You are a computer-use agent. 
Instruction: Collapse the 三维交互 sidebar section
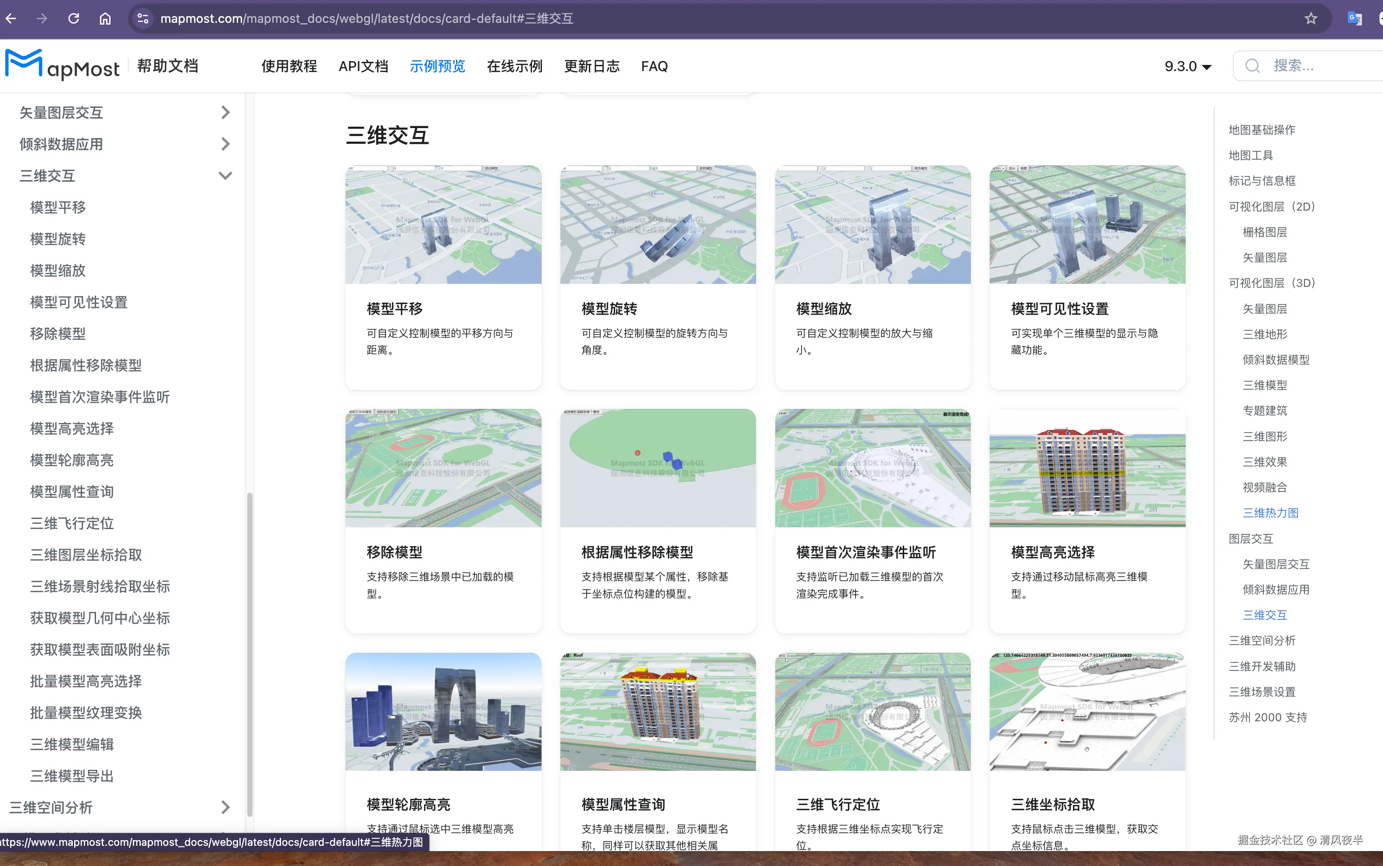(x=225, y=175)
